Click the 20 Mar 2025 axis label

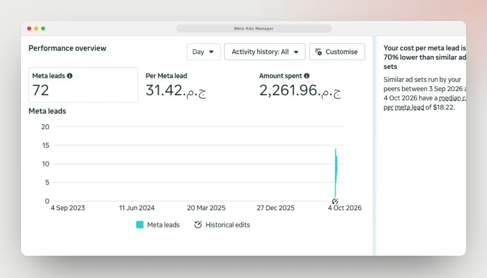(206, 208)
